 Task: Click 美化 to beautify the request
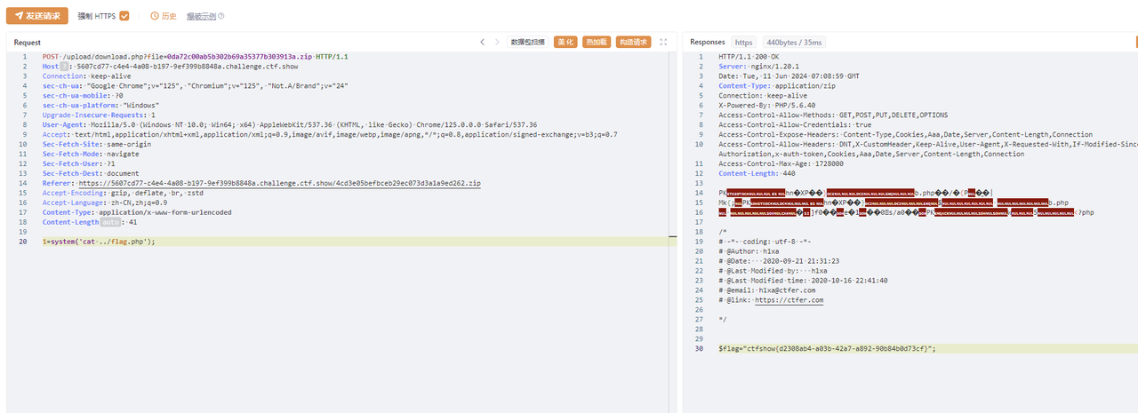pyautogui.click(x=565, y=42)
